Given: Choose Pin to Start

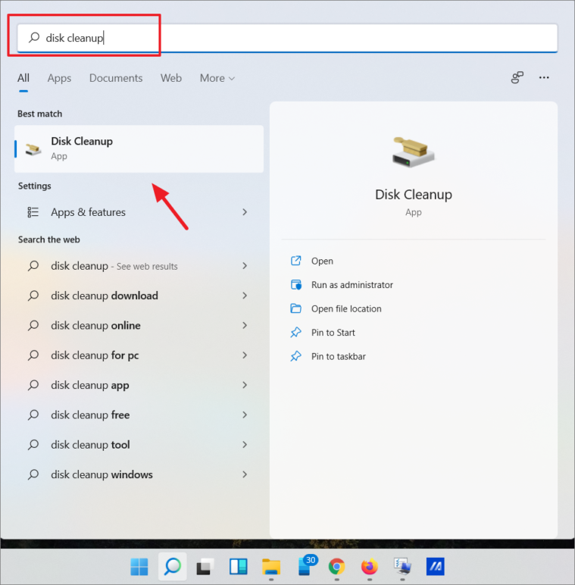Looking at the screenshot, I should click(x=333, y=333).
